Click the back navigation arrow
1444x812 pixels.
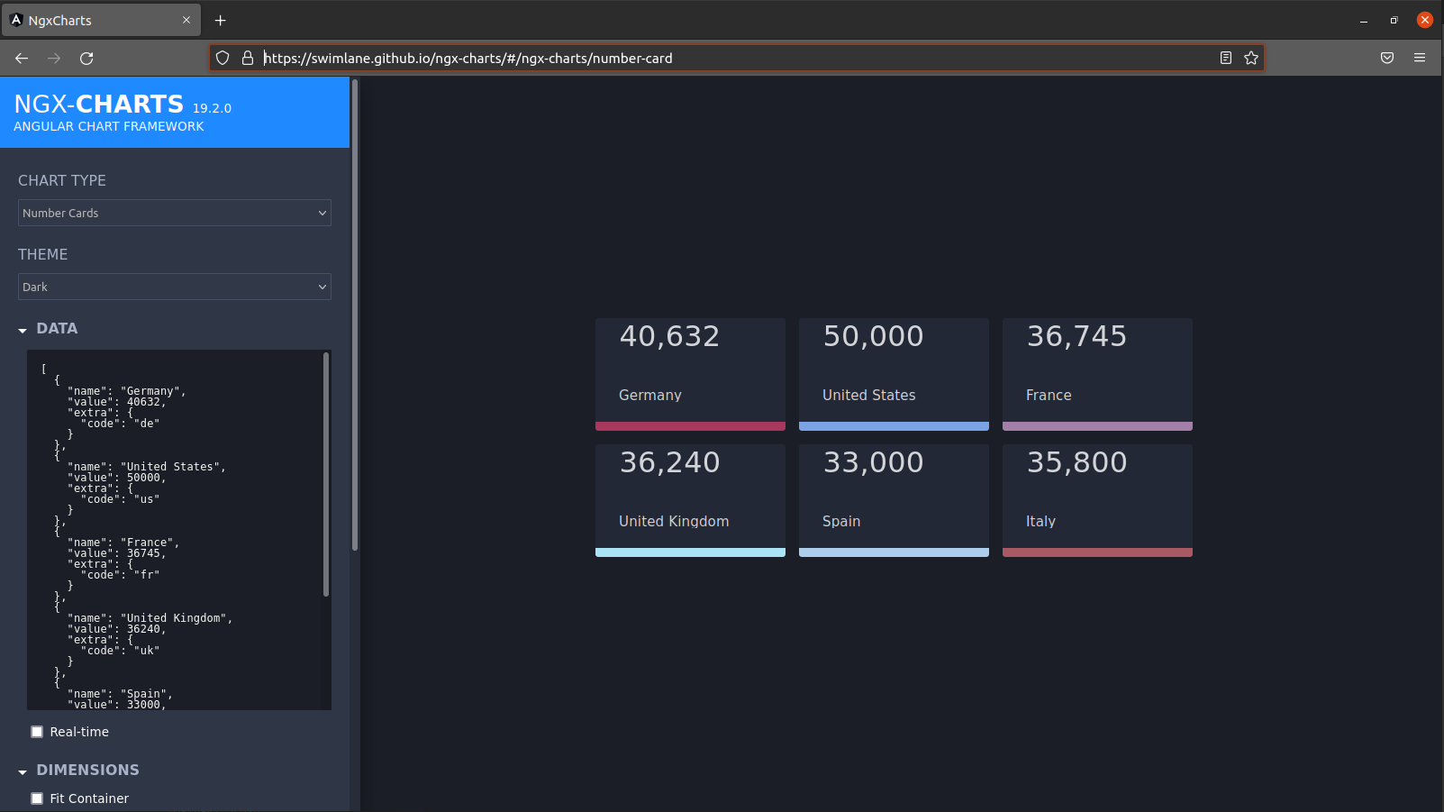(21, 58)
